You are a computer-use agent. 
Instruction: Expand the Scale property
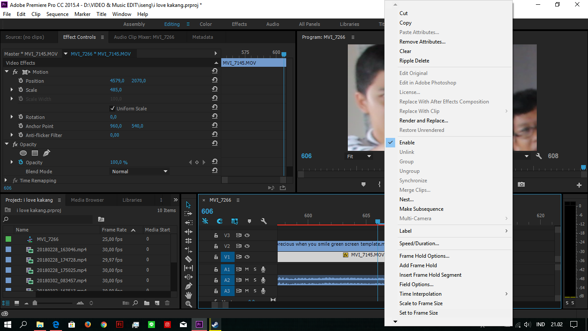(12, 90)
